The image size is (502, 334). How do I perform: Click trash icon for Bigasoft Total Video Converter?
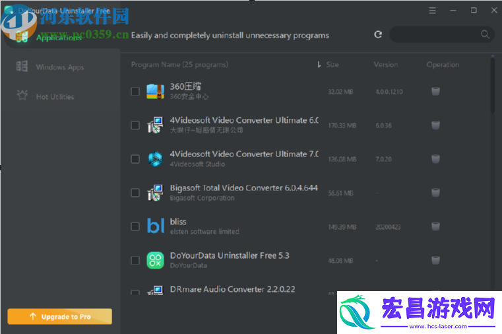(x=435, y=193)
